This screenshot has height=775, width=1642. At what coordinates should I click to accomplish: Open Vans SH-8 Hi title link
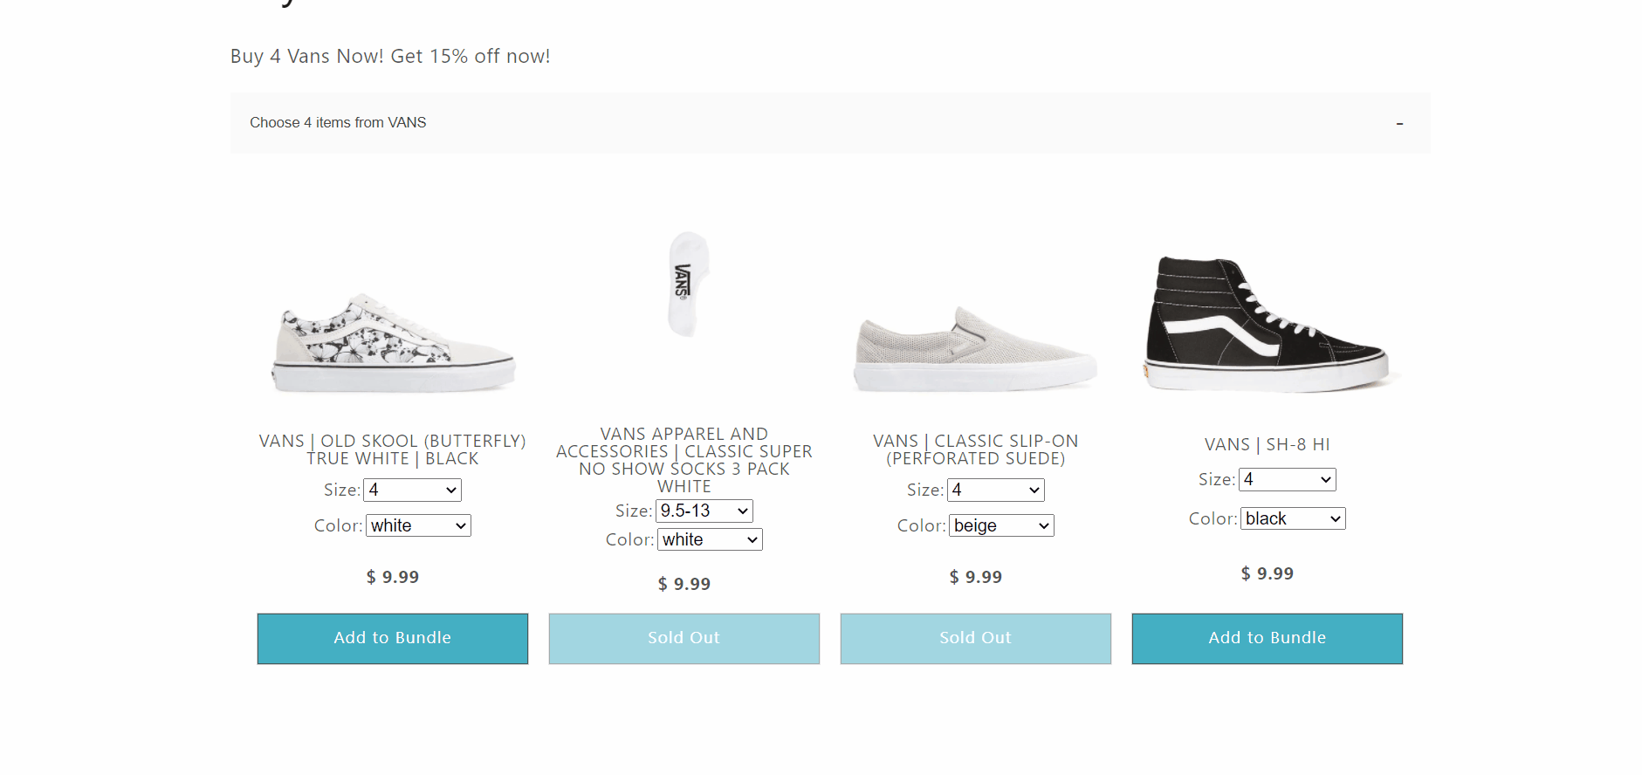(x=1268, y=445)
